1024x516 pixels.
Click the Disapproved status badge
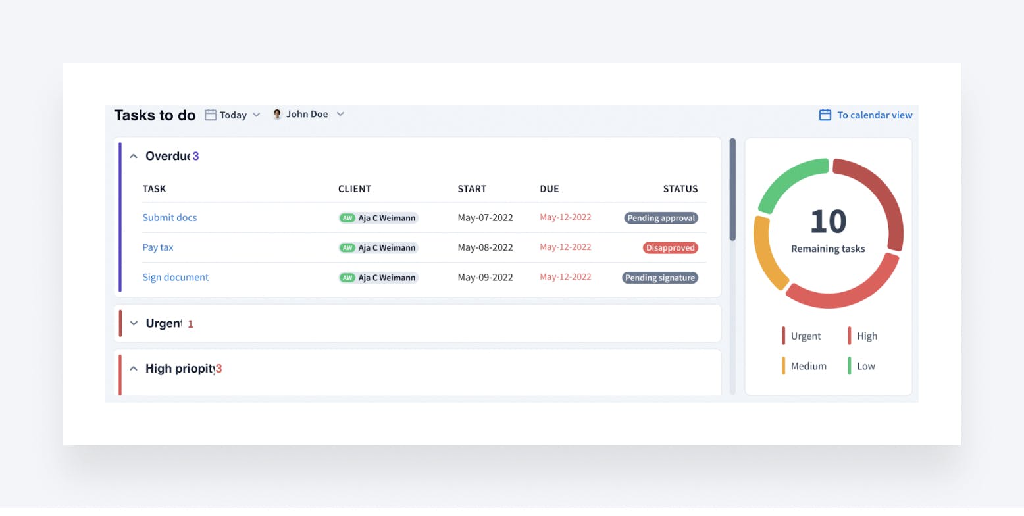(x=670, y=248)
